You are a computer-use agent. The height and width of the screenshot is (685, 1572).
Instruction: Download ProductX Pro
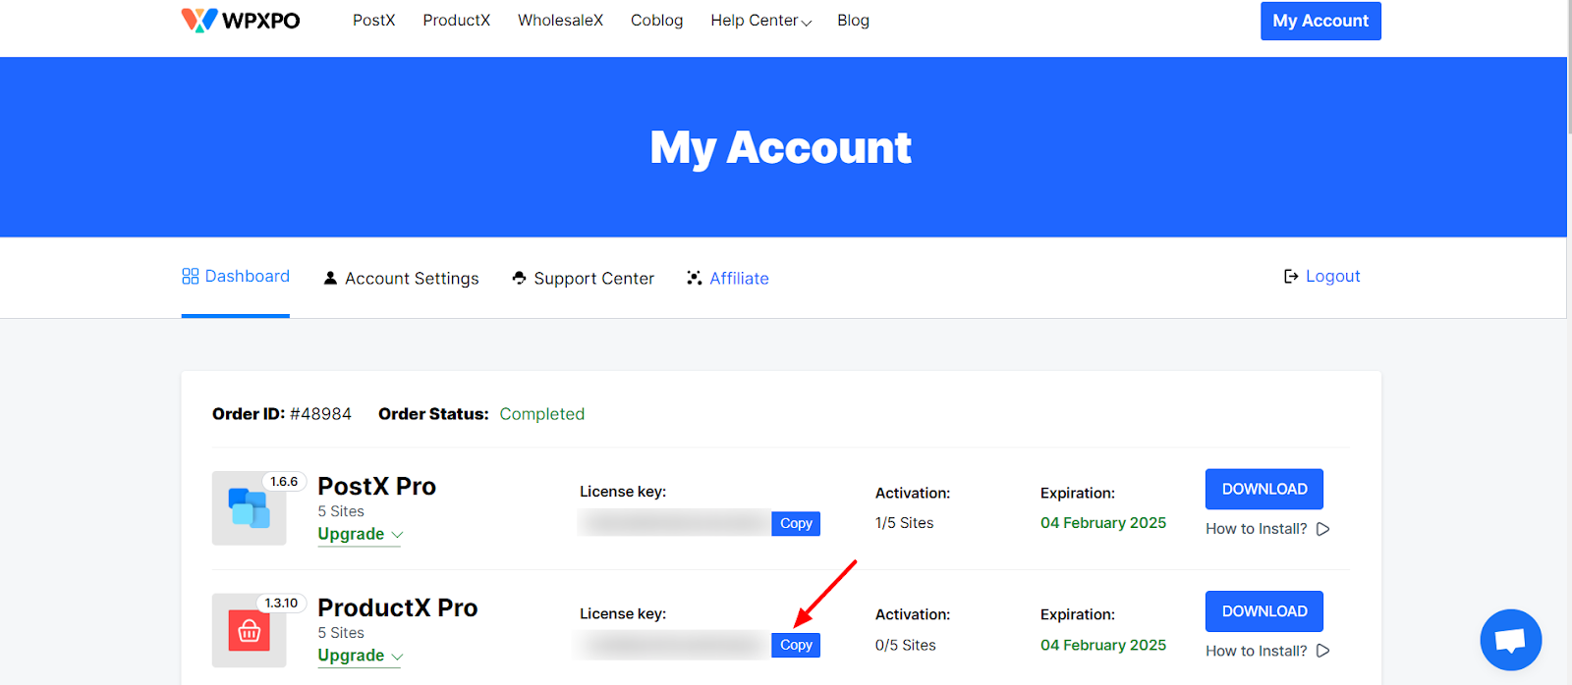coord(1264,611)
